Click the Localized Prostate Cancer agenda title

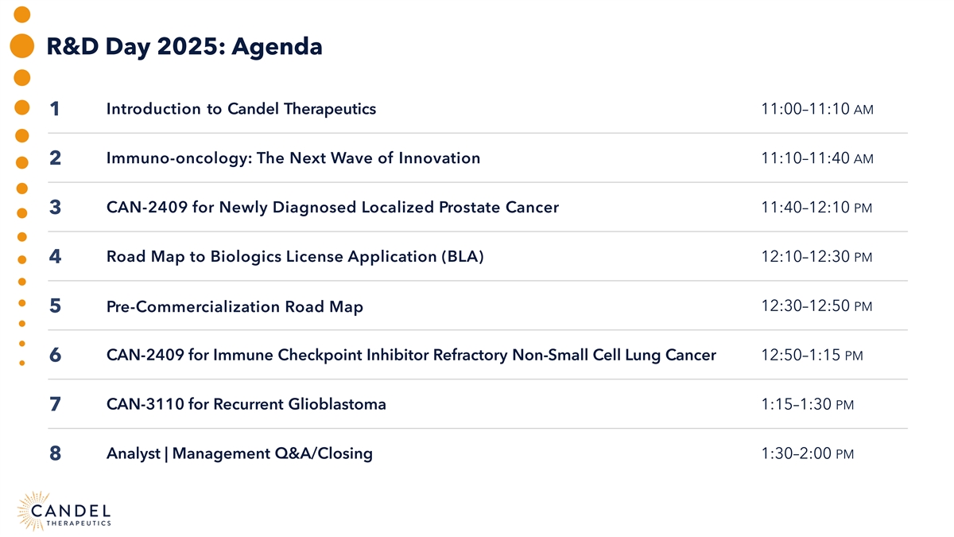(x=332, y=207)
